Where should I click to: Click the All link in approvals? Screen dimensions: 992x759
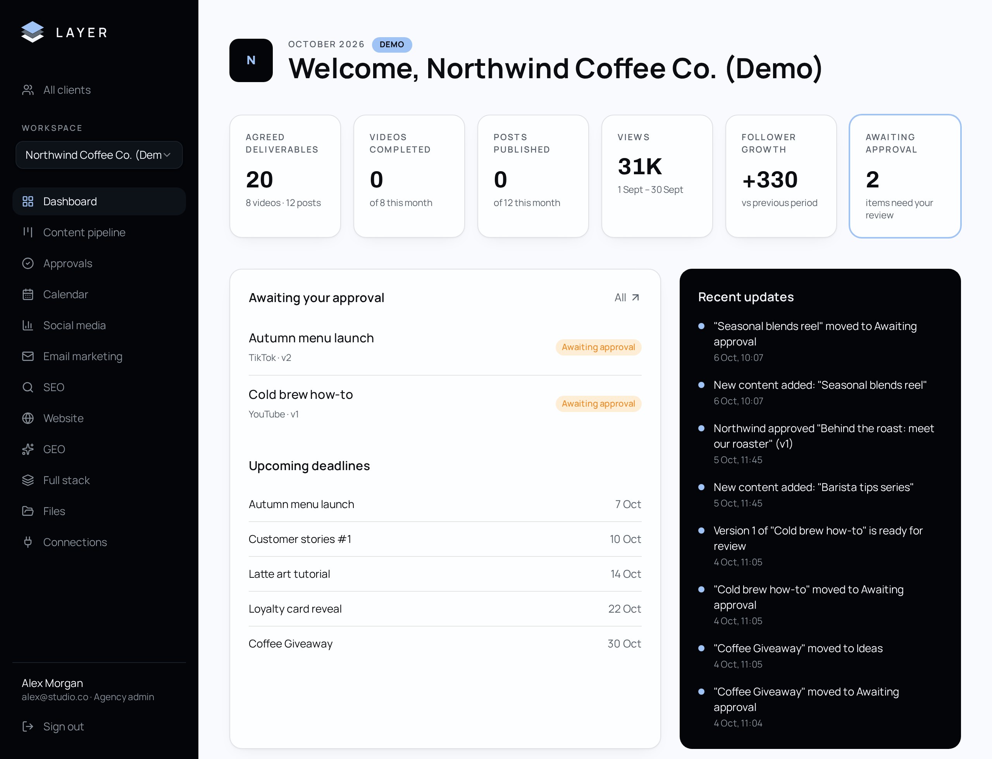click(627, 297)
